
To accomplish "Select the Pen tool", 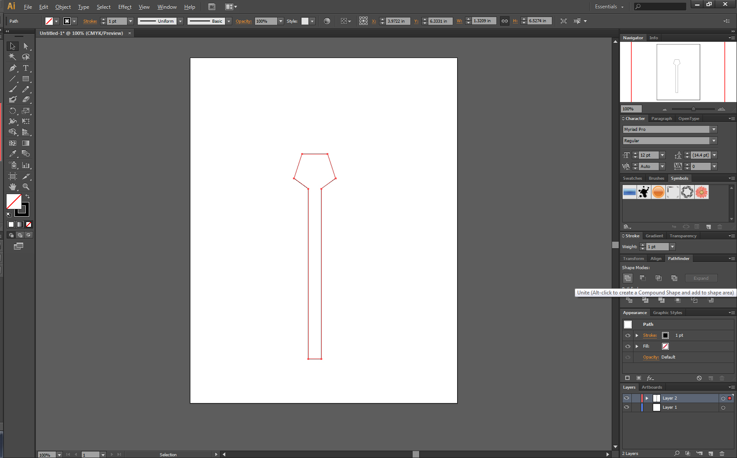I will (x=13, y=68).
